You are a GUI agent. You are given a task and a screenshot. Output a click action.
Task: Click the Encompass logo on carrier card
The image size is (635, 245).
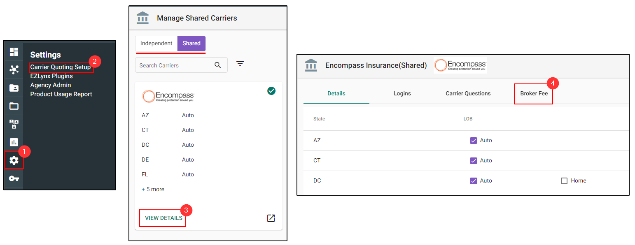[168, 96]
